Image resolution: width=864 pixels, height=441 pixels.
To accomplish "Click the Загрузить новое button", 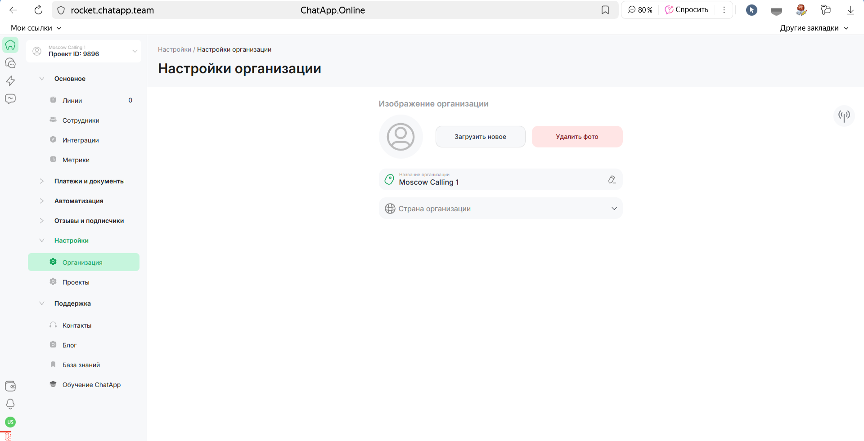I will [x=480, y=137].
